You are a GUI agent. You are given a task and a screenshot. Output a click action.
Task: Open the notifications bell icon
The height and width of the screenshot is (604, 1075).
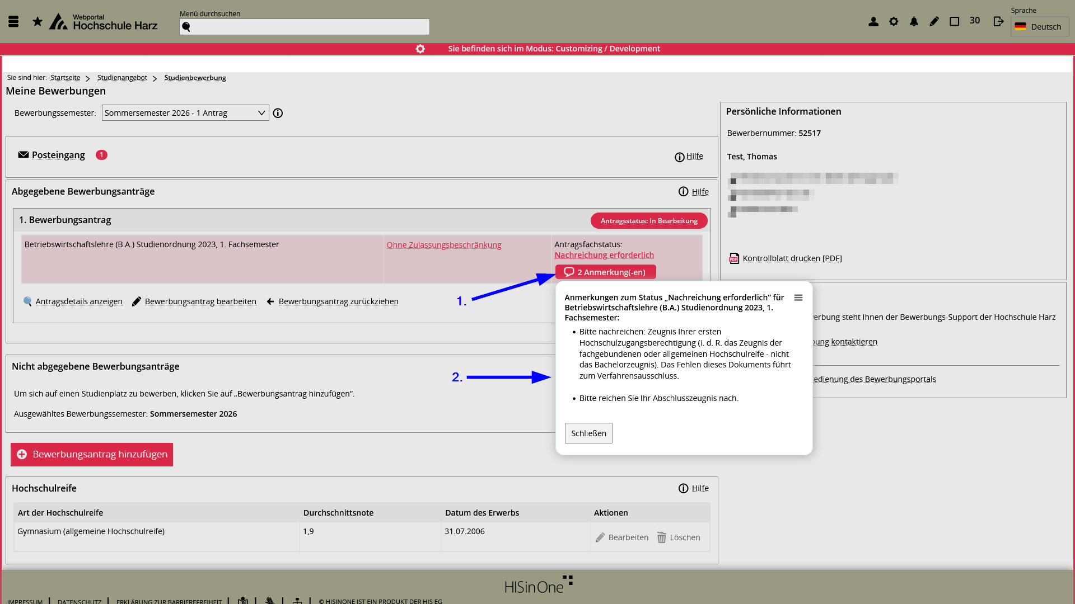[x=914, y=21]
